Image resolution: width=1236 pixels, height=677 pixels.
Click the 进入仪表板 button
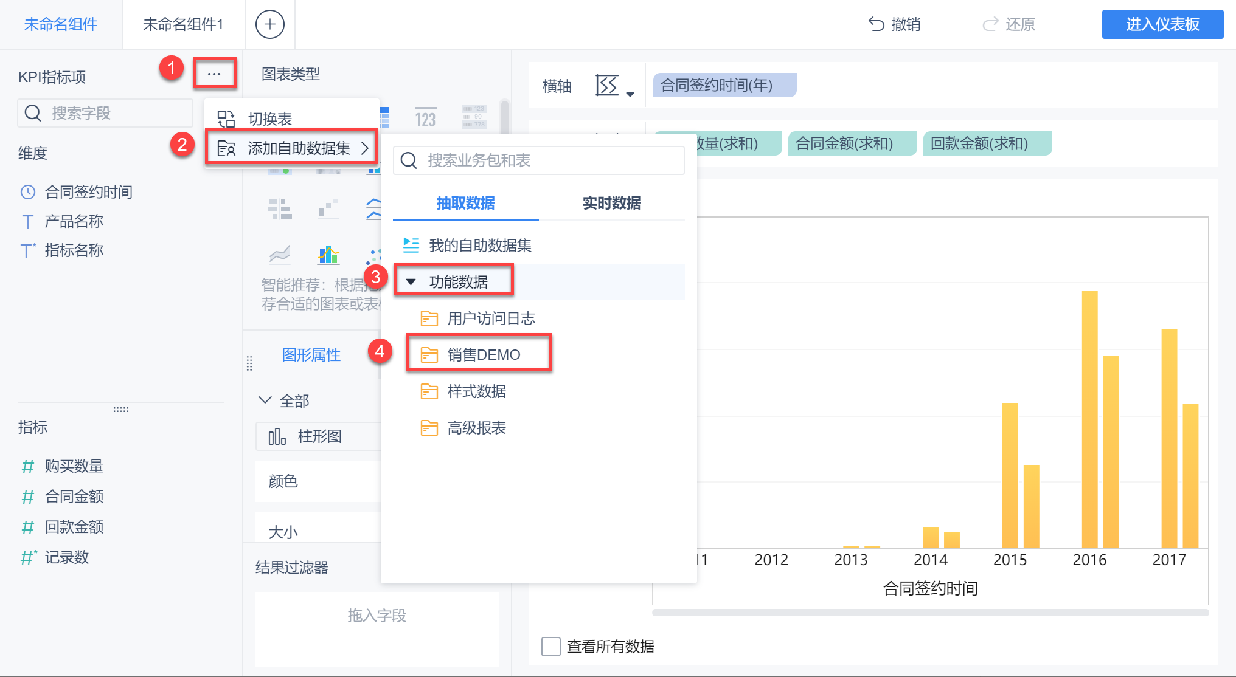[x=1162, y=24]
